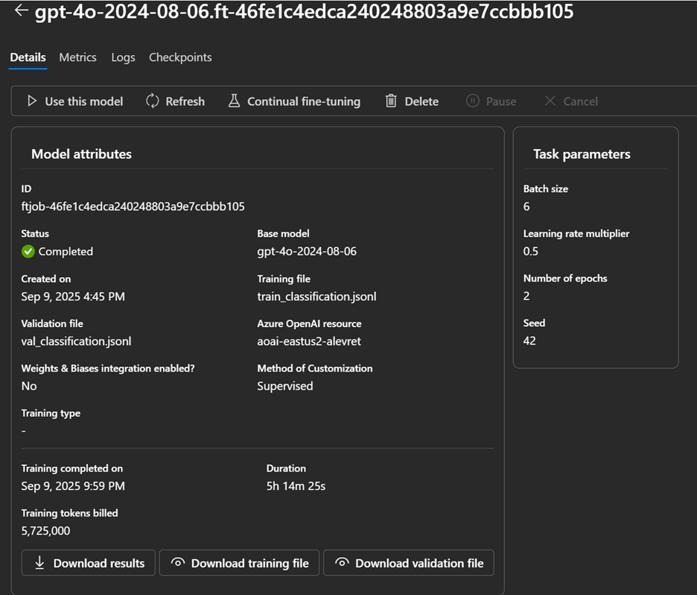
Task: Click the val_classification.jsonl file name
Action: (x=76, y=341)
